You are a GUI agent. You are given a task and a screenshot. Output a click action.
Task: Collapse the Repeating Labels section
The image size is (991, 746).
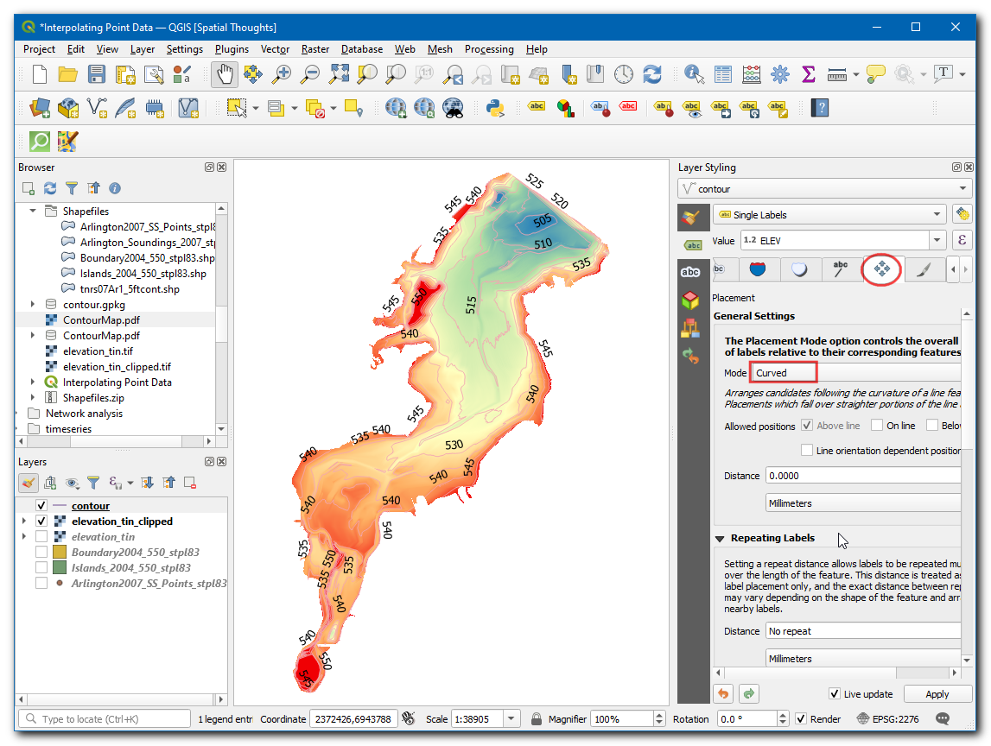(x=720, y=539)
